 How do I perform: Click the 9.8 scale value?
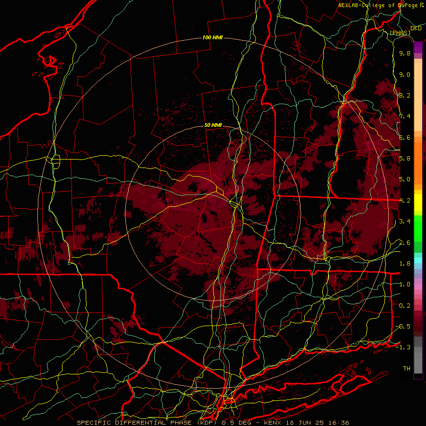pyautogui.click(x=405, y=53)
